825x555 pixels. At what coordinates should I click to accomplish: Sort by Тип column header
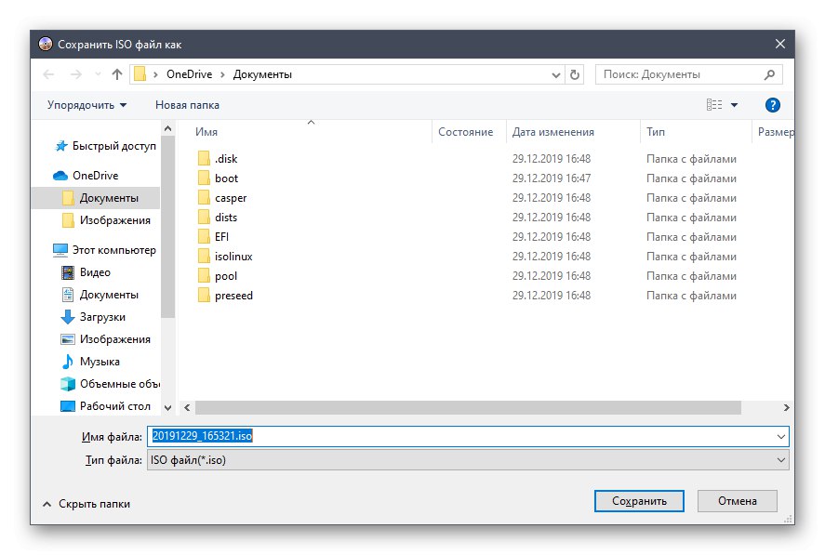pos(656,132)
